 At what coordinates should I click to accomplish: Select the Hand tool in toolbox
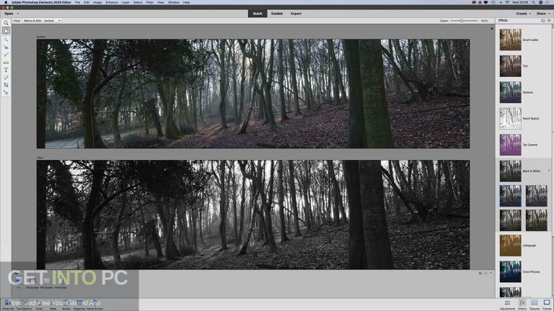click(6, 31)
